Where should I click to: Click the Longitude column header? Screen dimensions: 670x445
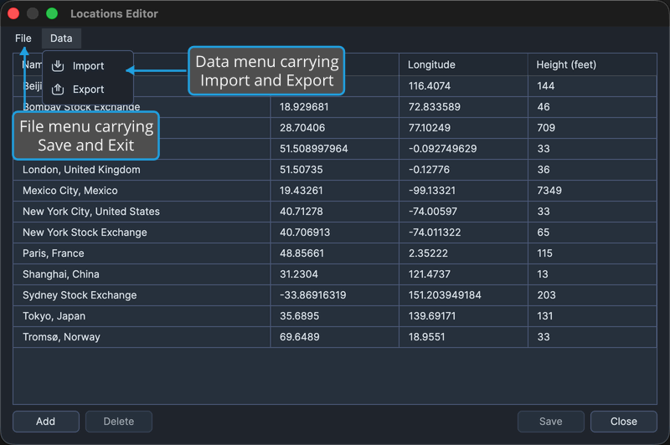pos(463,65)
